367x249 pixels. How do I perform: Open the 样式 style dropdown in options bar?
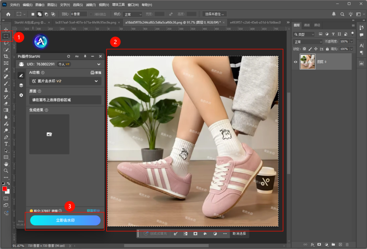coord(133,14)
